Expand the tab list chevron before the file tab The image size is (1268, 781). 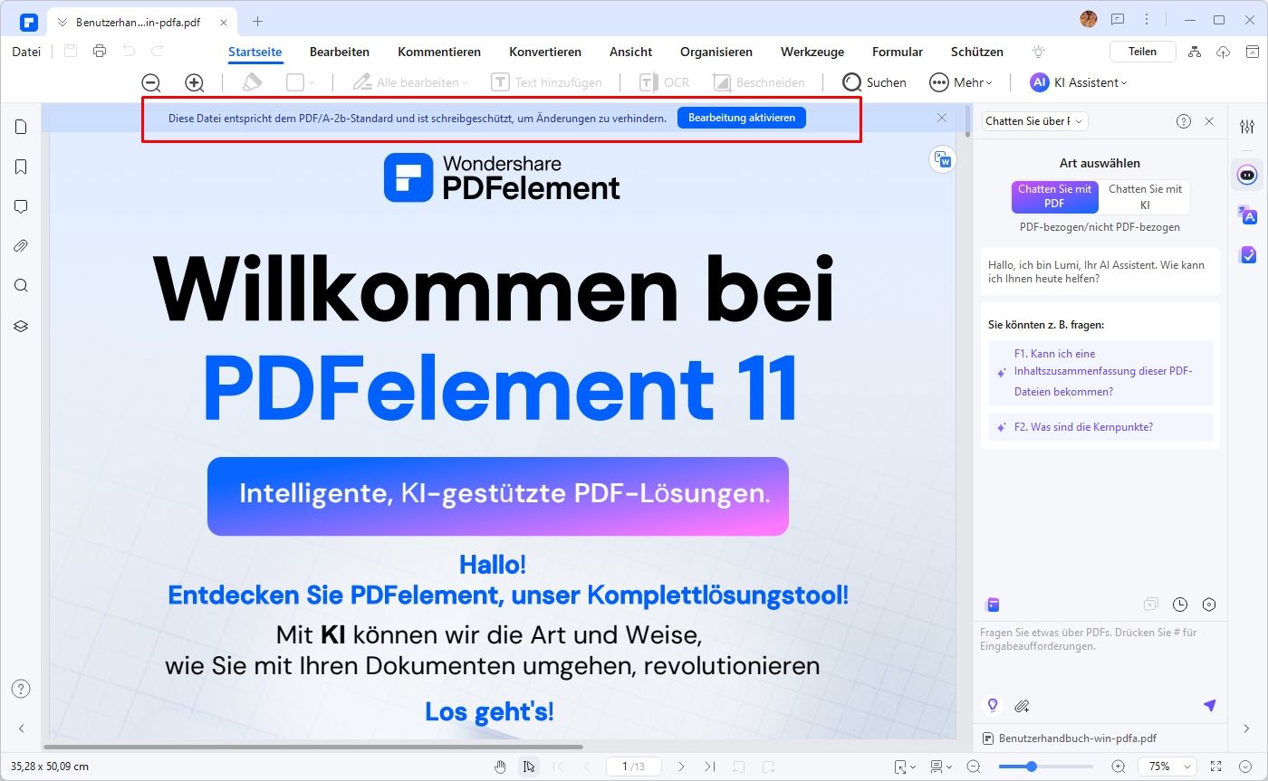click(62, 21)
